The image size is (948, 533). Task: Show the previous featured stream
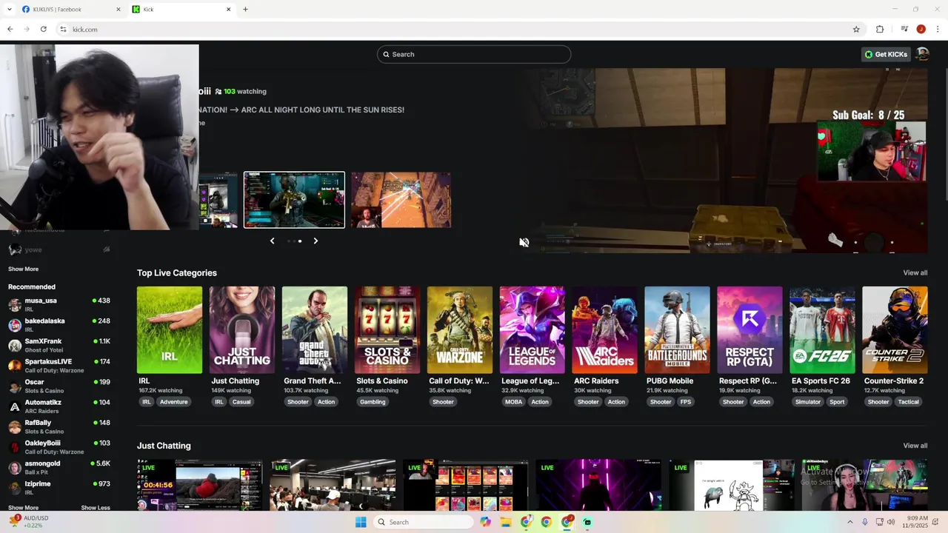[x=272, y=241]
